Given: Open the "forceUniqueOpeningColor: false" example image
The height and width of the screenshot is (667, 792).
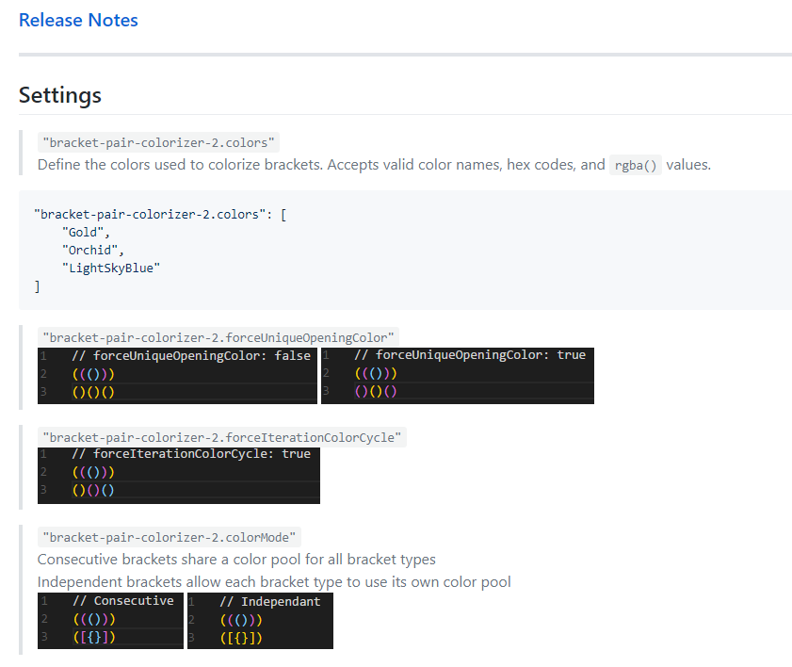Looking at the screenshot, I should [x=178, y=375].
